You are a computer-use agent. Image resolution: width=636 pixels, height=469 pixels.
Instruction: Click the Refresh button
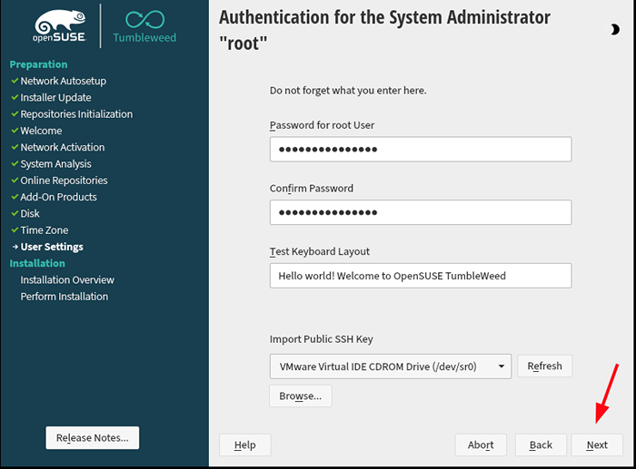point(545,366)
